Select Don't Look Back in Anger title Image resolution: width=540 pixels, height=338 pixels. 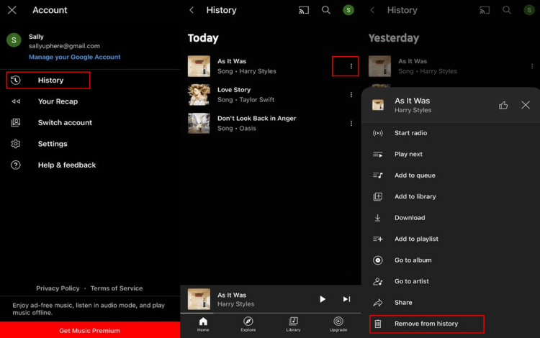point(256,118)
